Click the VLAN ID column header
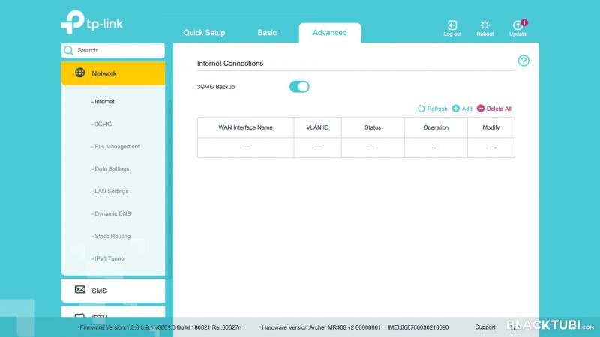 tap(317, 127)
